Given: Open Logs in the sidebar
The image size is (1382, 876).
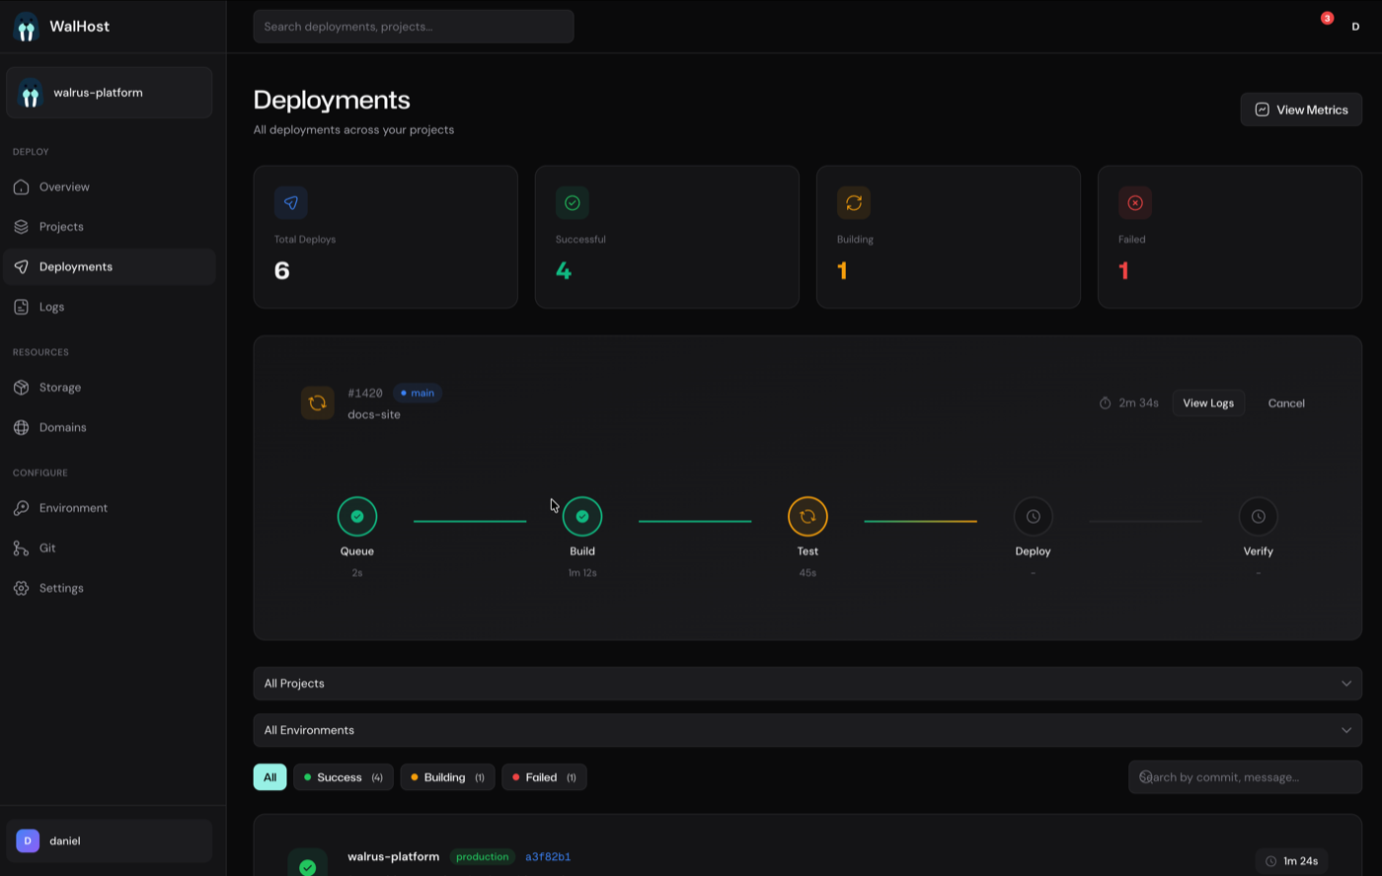Looking at the screenshot, I should click(x=110, y=307).
